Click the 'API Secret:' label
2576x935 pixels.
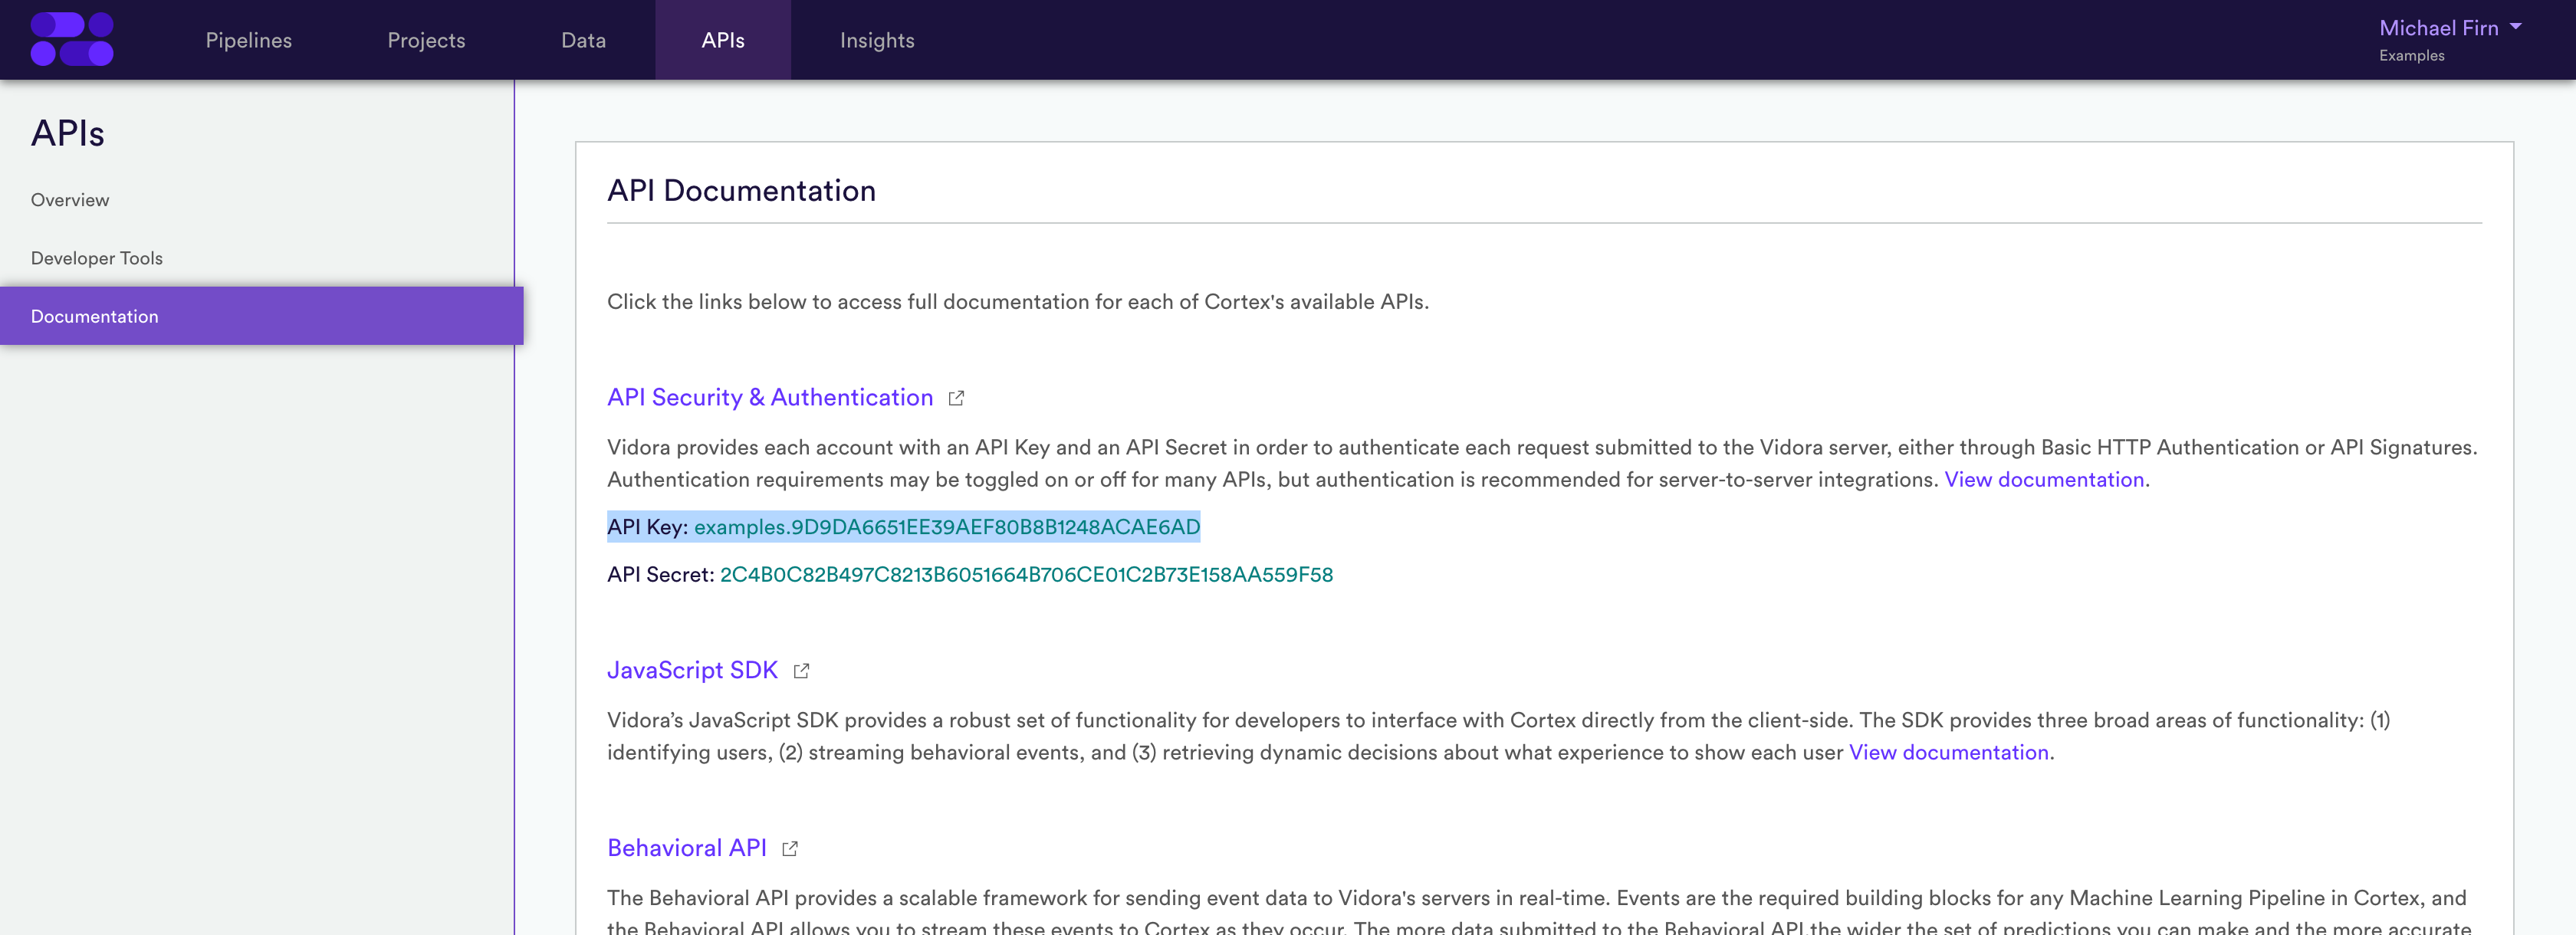tap(660, 575)
